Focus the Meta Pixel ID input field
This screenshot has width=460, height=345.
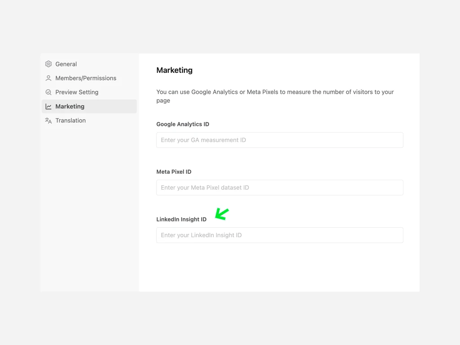click(x=279, y=187)
